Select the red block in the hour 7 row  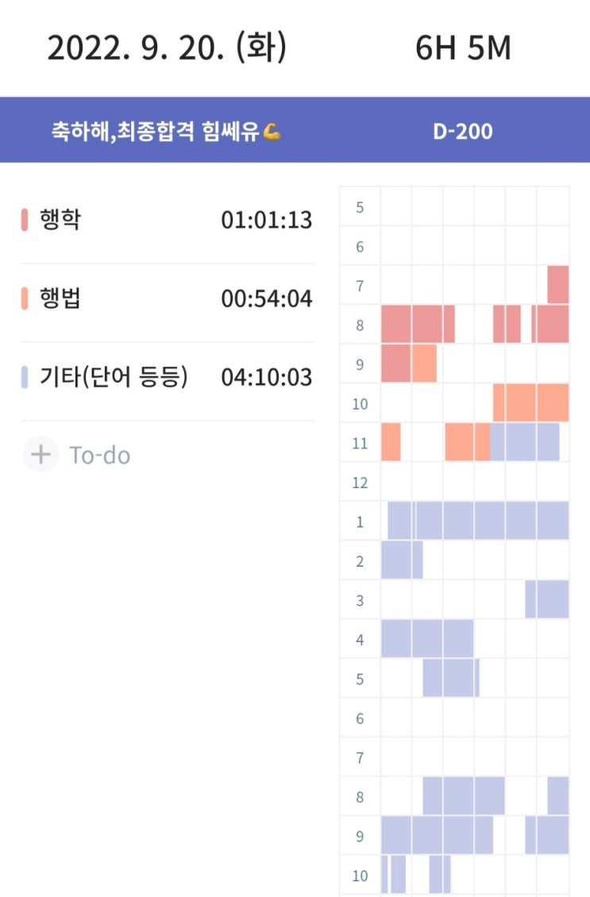(557, 285)
